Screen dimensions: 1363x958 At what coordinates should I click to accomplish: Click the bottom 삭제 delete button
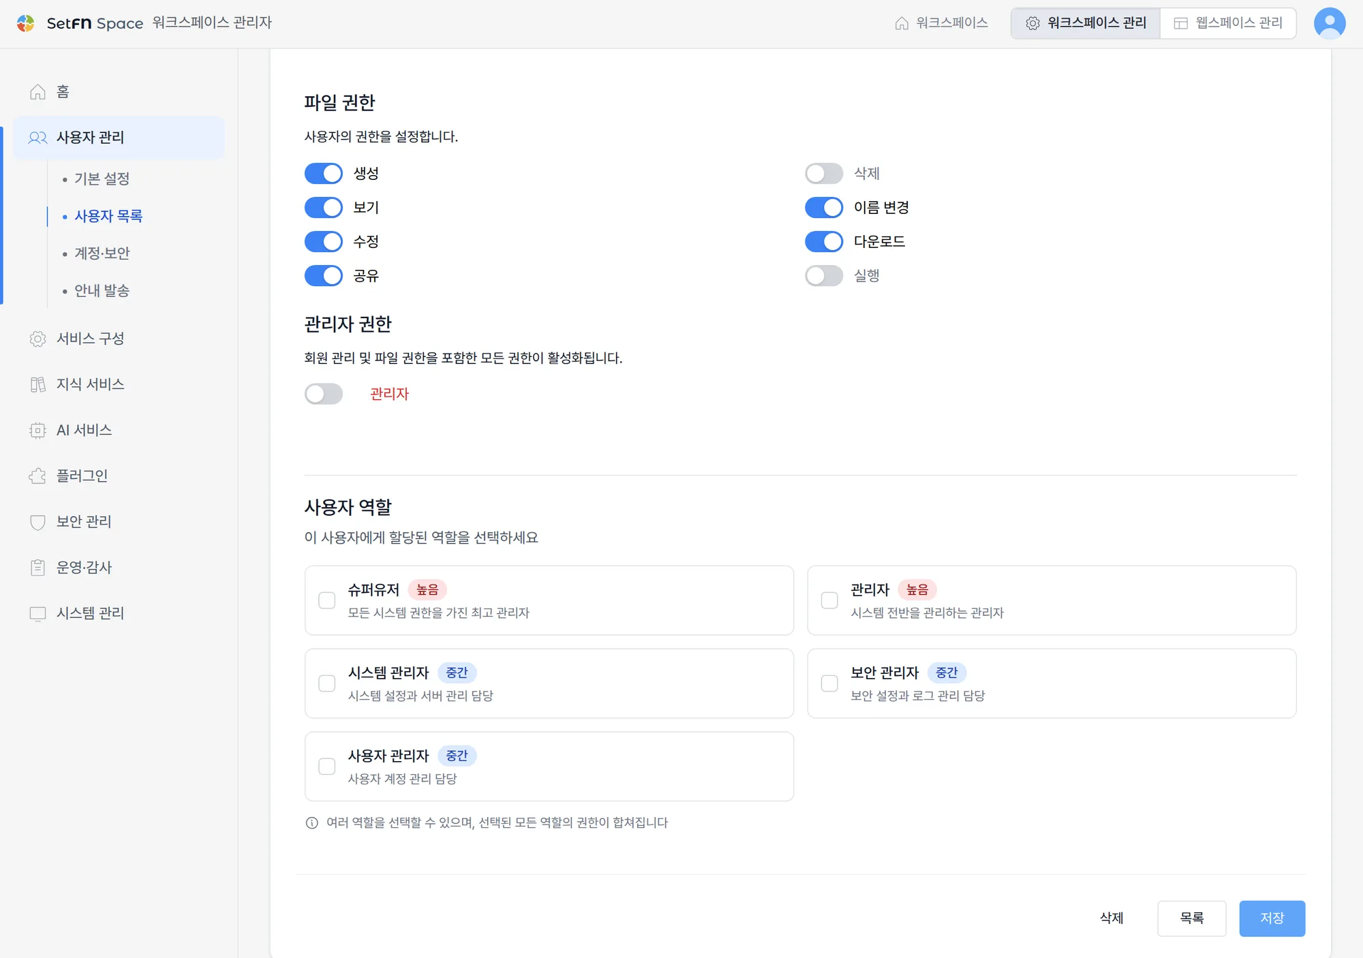click(x=1112, y=918)
